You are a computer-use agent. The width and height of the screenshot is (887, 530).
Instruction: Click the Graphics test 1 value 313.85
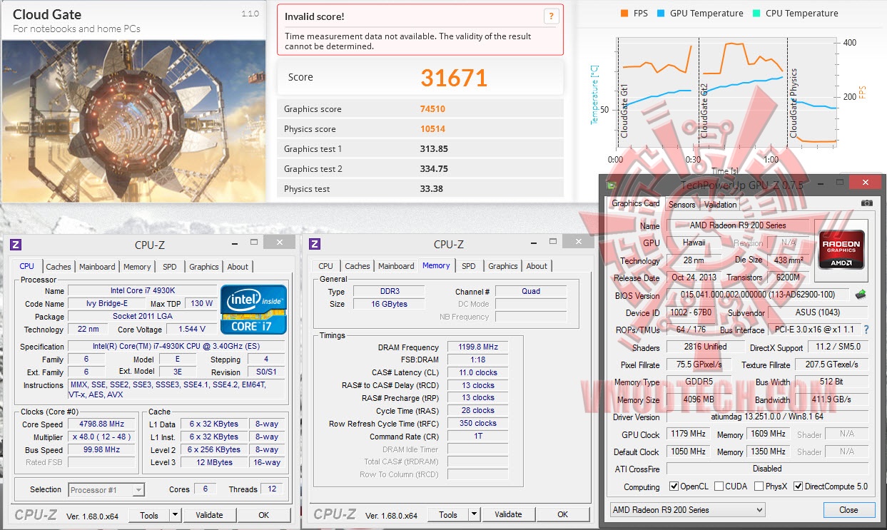[434, 149]
